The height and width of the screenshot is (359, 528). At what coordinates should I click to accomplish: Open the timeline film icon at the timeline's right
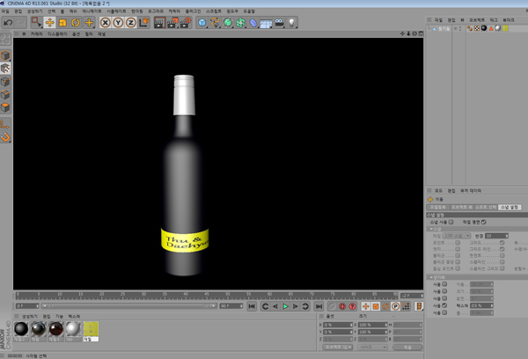coord(419,306)
